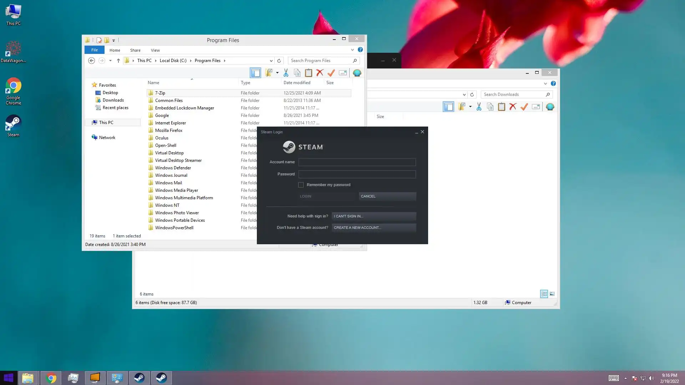Switch Downloads window to large icons view
The image size is (685, 385).
[x=552, y=294]
